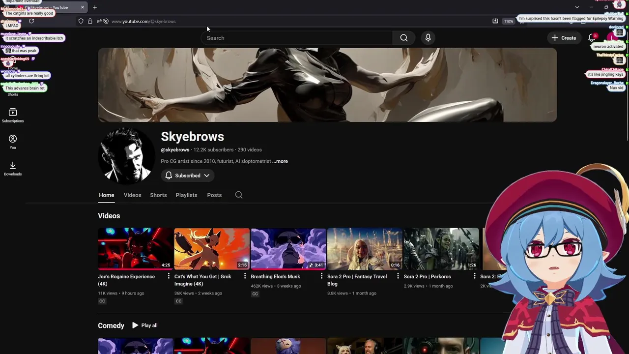The image size is (629, 354).
Task: Expand channel description with ...more
Action: pyautogui.click(x=280, y=161)
